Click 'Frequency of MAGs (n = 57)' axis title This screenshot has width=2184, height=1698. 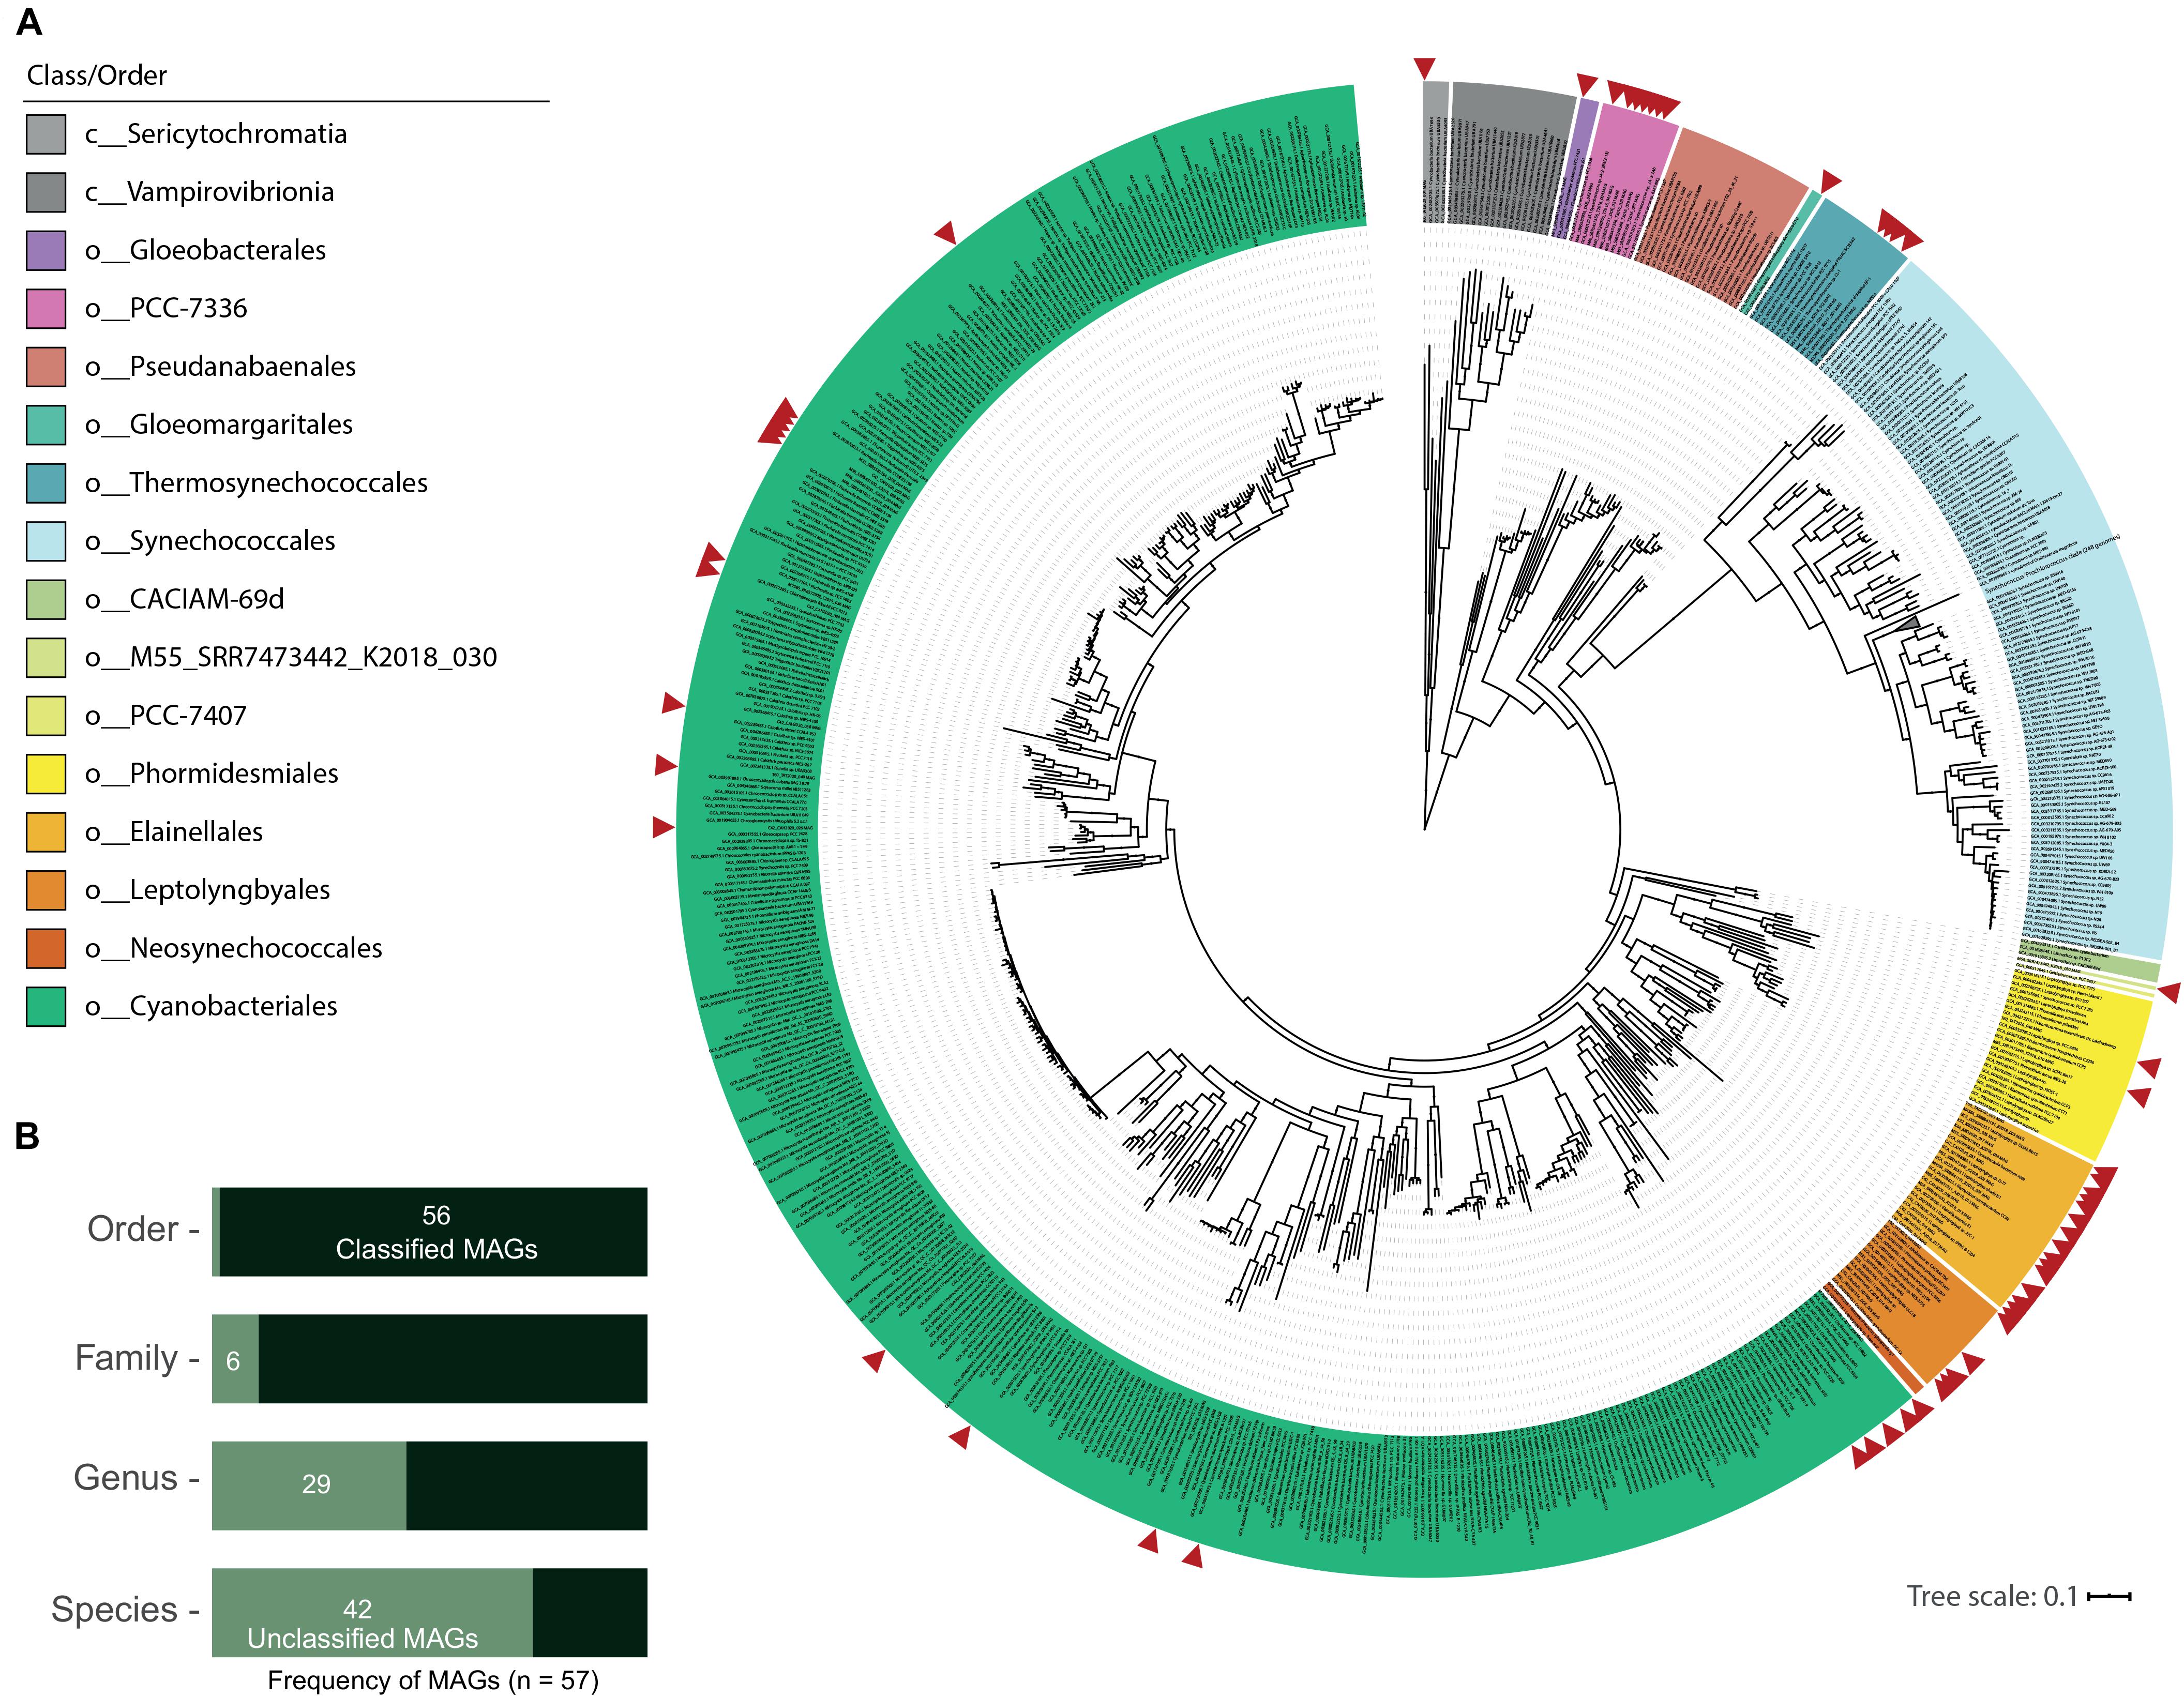(x=433, y=1680)
